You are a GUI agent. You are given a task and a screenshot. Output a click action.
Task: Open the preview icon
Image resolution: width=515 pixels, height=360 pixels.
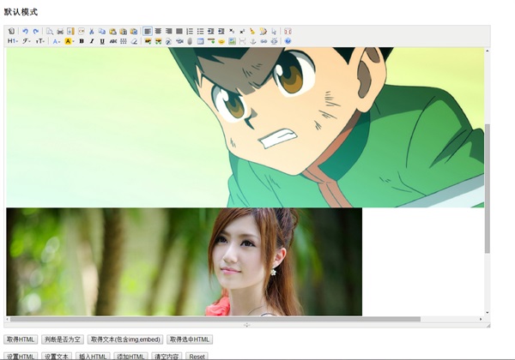click(50, 31)
